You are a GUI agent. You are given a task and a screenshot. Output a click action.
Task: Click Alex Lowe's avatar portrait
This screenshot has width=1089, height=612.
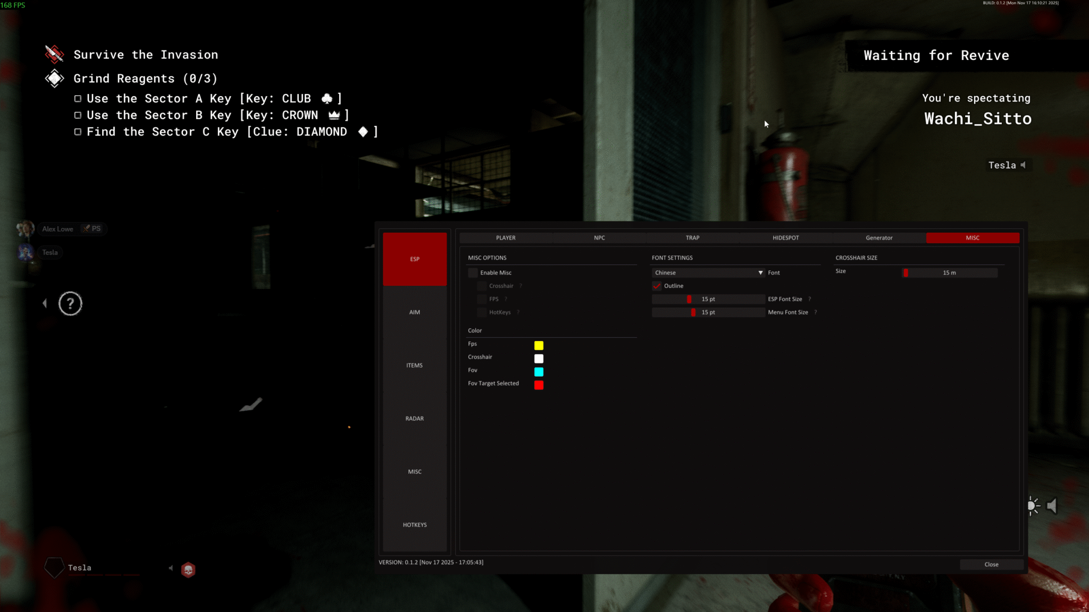pos(26,228)
